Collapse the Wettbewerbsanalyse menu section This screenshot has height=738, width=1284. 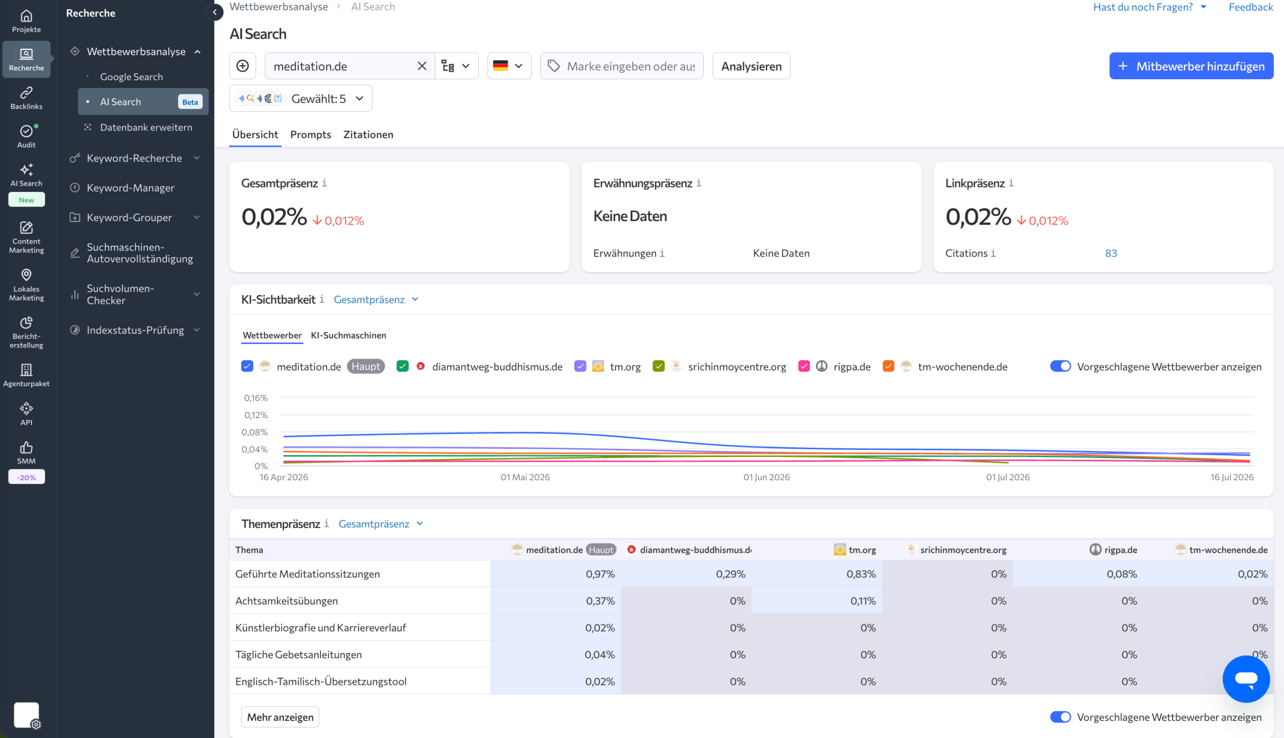pyautogui.click(x=197, y=52)
